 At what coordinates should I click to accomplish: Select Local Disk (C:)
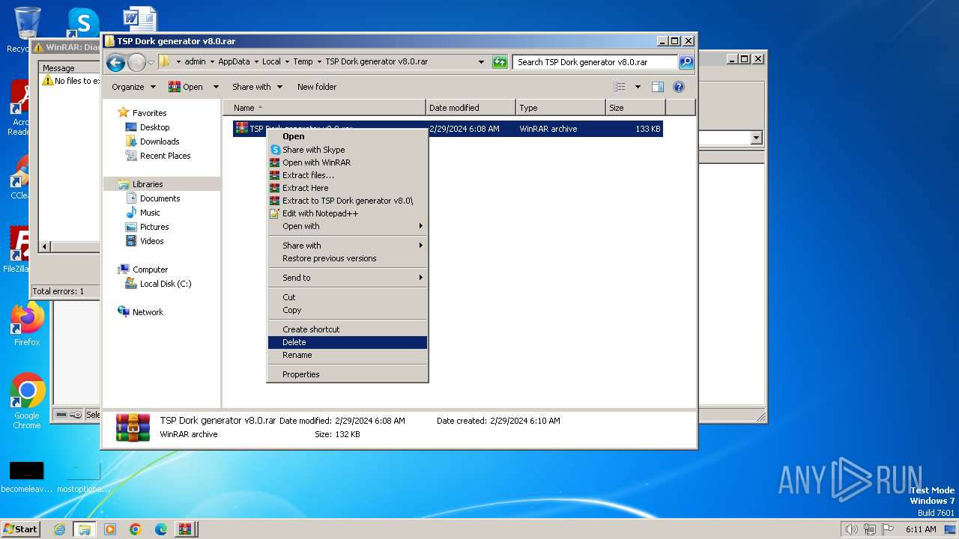[x=166, y=284]
